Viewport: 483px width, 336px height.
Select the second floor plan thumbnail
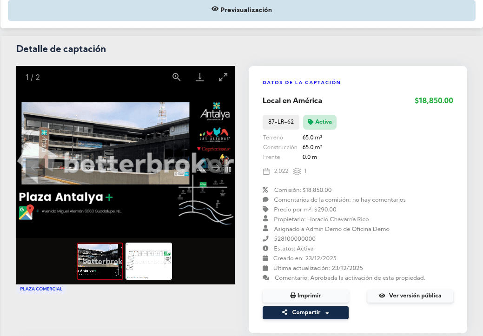coord(149,261)
